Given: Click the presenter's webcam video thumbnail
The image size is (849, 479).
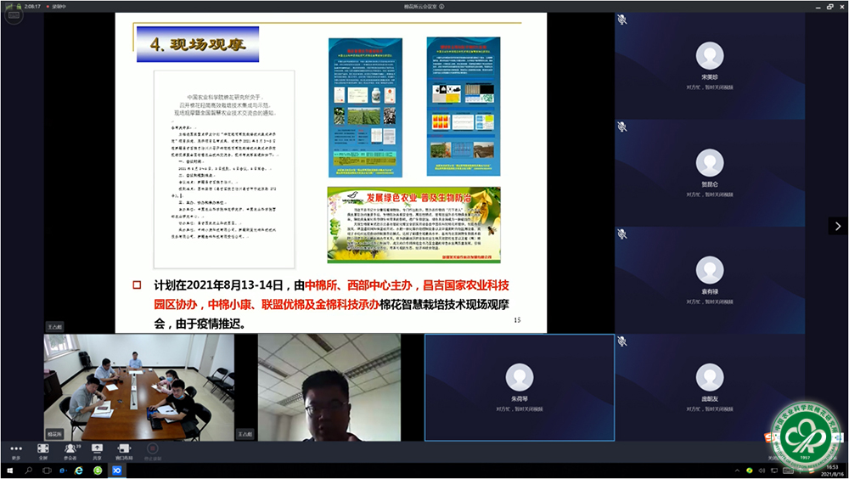Looking at the screenshot, I should tap(329, 387).
